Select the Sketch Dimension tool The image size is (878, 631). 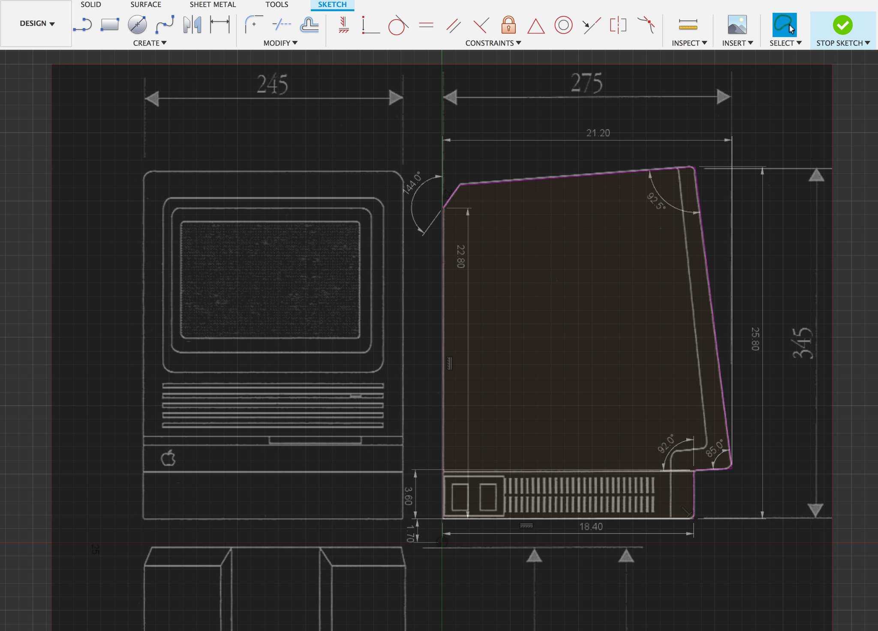[x=220, y=24]
